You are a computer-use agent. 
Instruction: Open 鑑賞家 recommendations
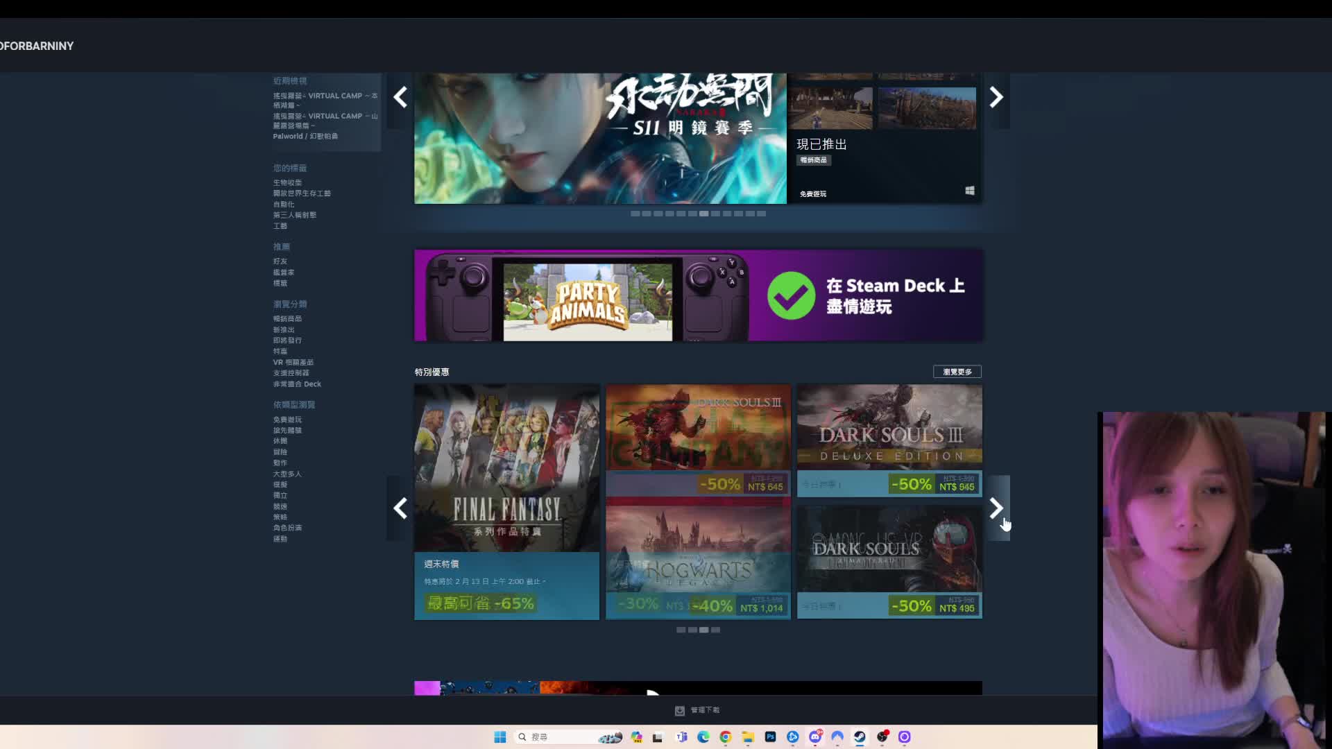pyautogui.click(x=284, y=273)
